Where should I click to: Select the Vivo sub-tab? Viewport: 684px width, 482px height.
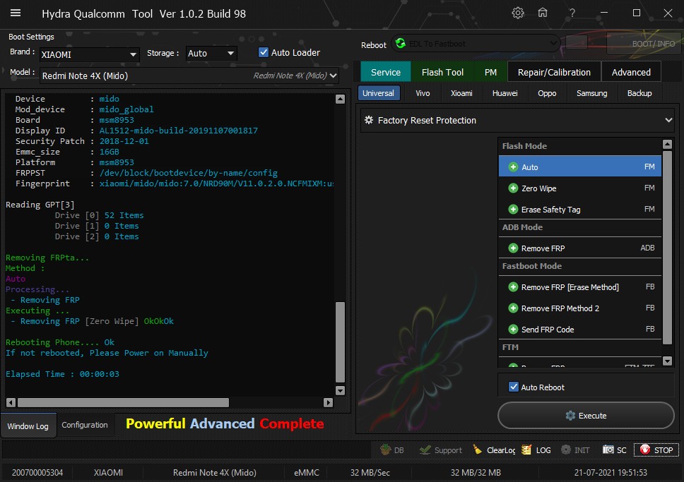click(423, 93)
